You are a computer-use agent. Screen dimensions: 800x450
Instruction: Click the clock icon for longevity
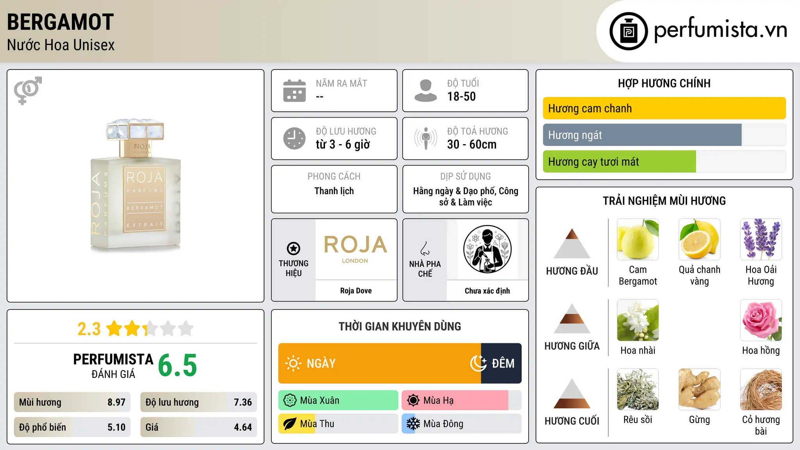point(295,138)
